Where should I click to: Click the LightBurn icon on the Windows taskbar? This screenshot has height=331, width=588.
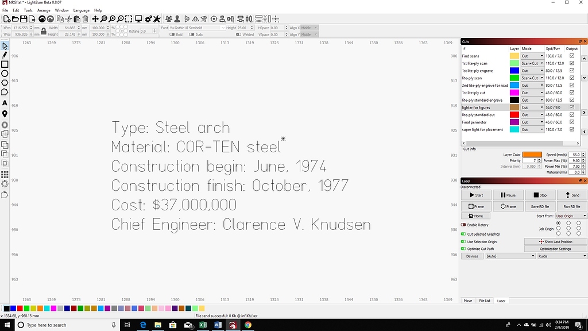click(232, 325)
